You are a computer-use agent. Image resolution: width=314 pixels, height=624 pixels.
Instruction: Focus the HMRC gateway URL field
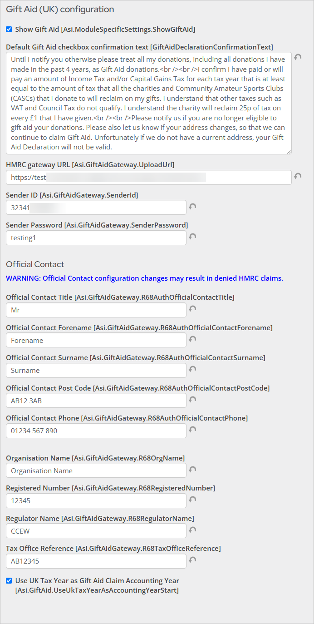149,178
